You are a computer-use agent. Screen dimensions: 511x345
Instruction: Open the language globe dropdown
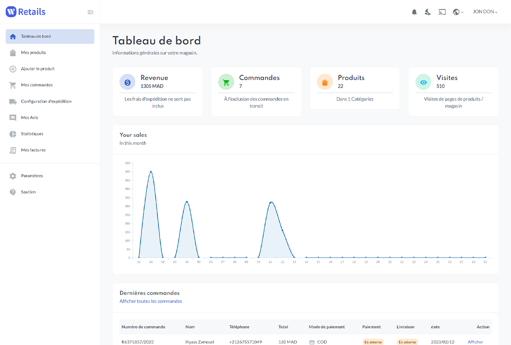tap(458, 12)
